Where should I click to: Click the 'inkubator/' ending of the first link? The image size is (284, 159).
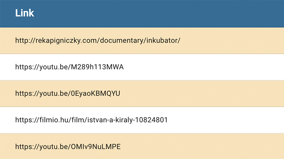click(163, 41)
